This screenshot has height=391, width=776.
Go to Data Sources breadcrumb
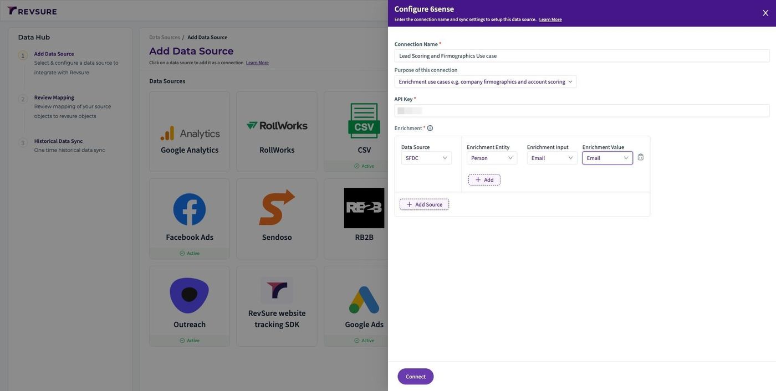click(x=165, y=37)
